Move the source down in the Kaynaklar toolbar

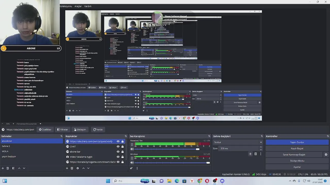[88, 168]
